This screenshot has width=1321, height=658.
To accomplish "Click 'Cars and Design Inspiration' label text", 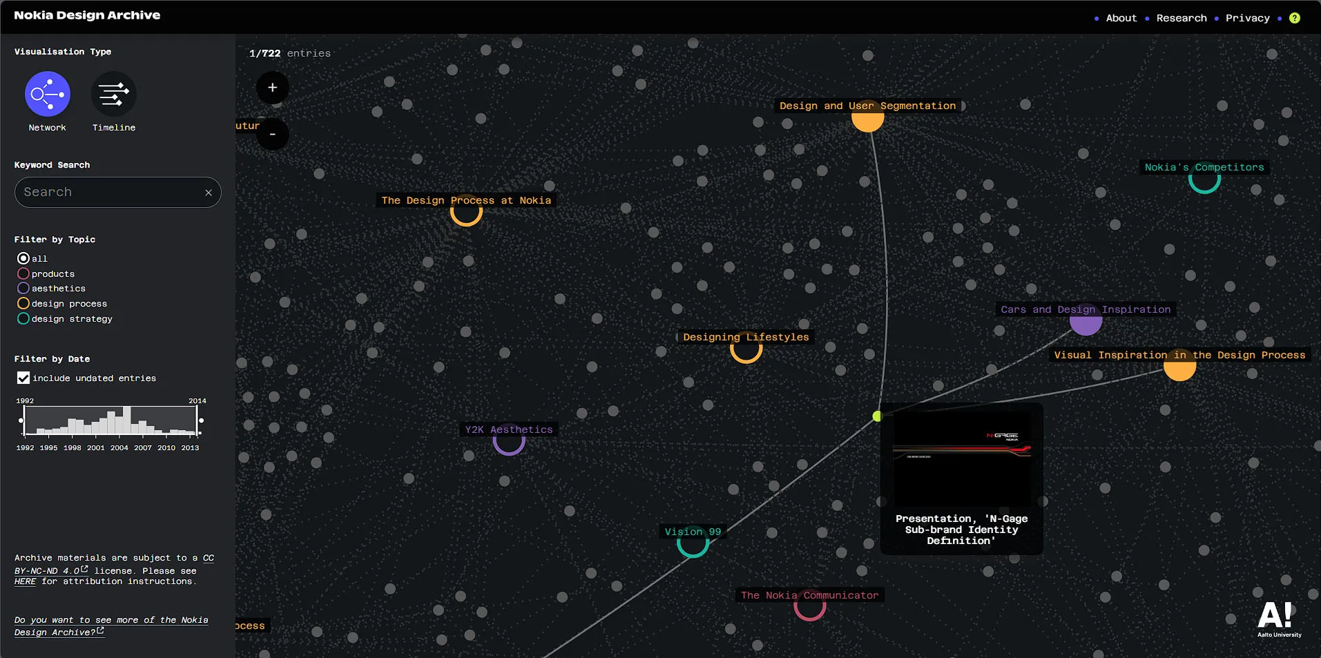I will point(1086,309).
